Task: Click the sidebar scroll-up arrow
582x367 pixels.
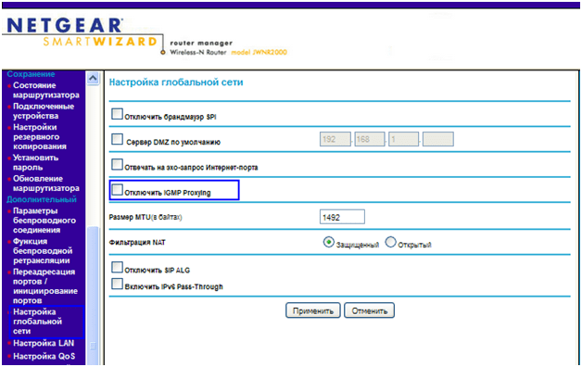Action: tap(93, 78)
